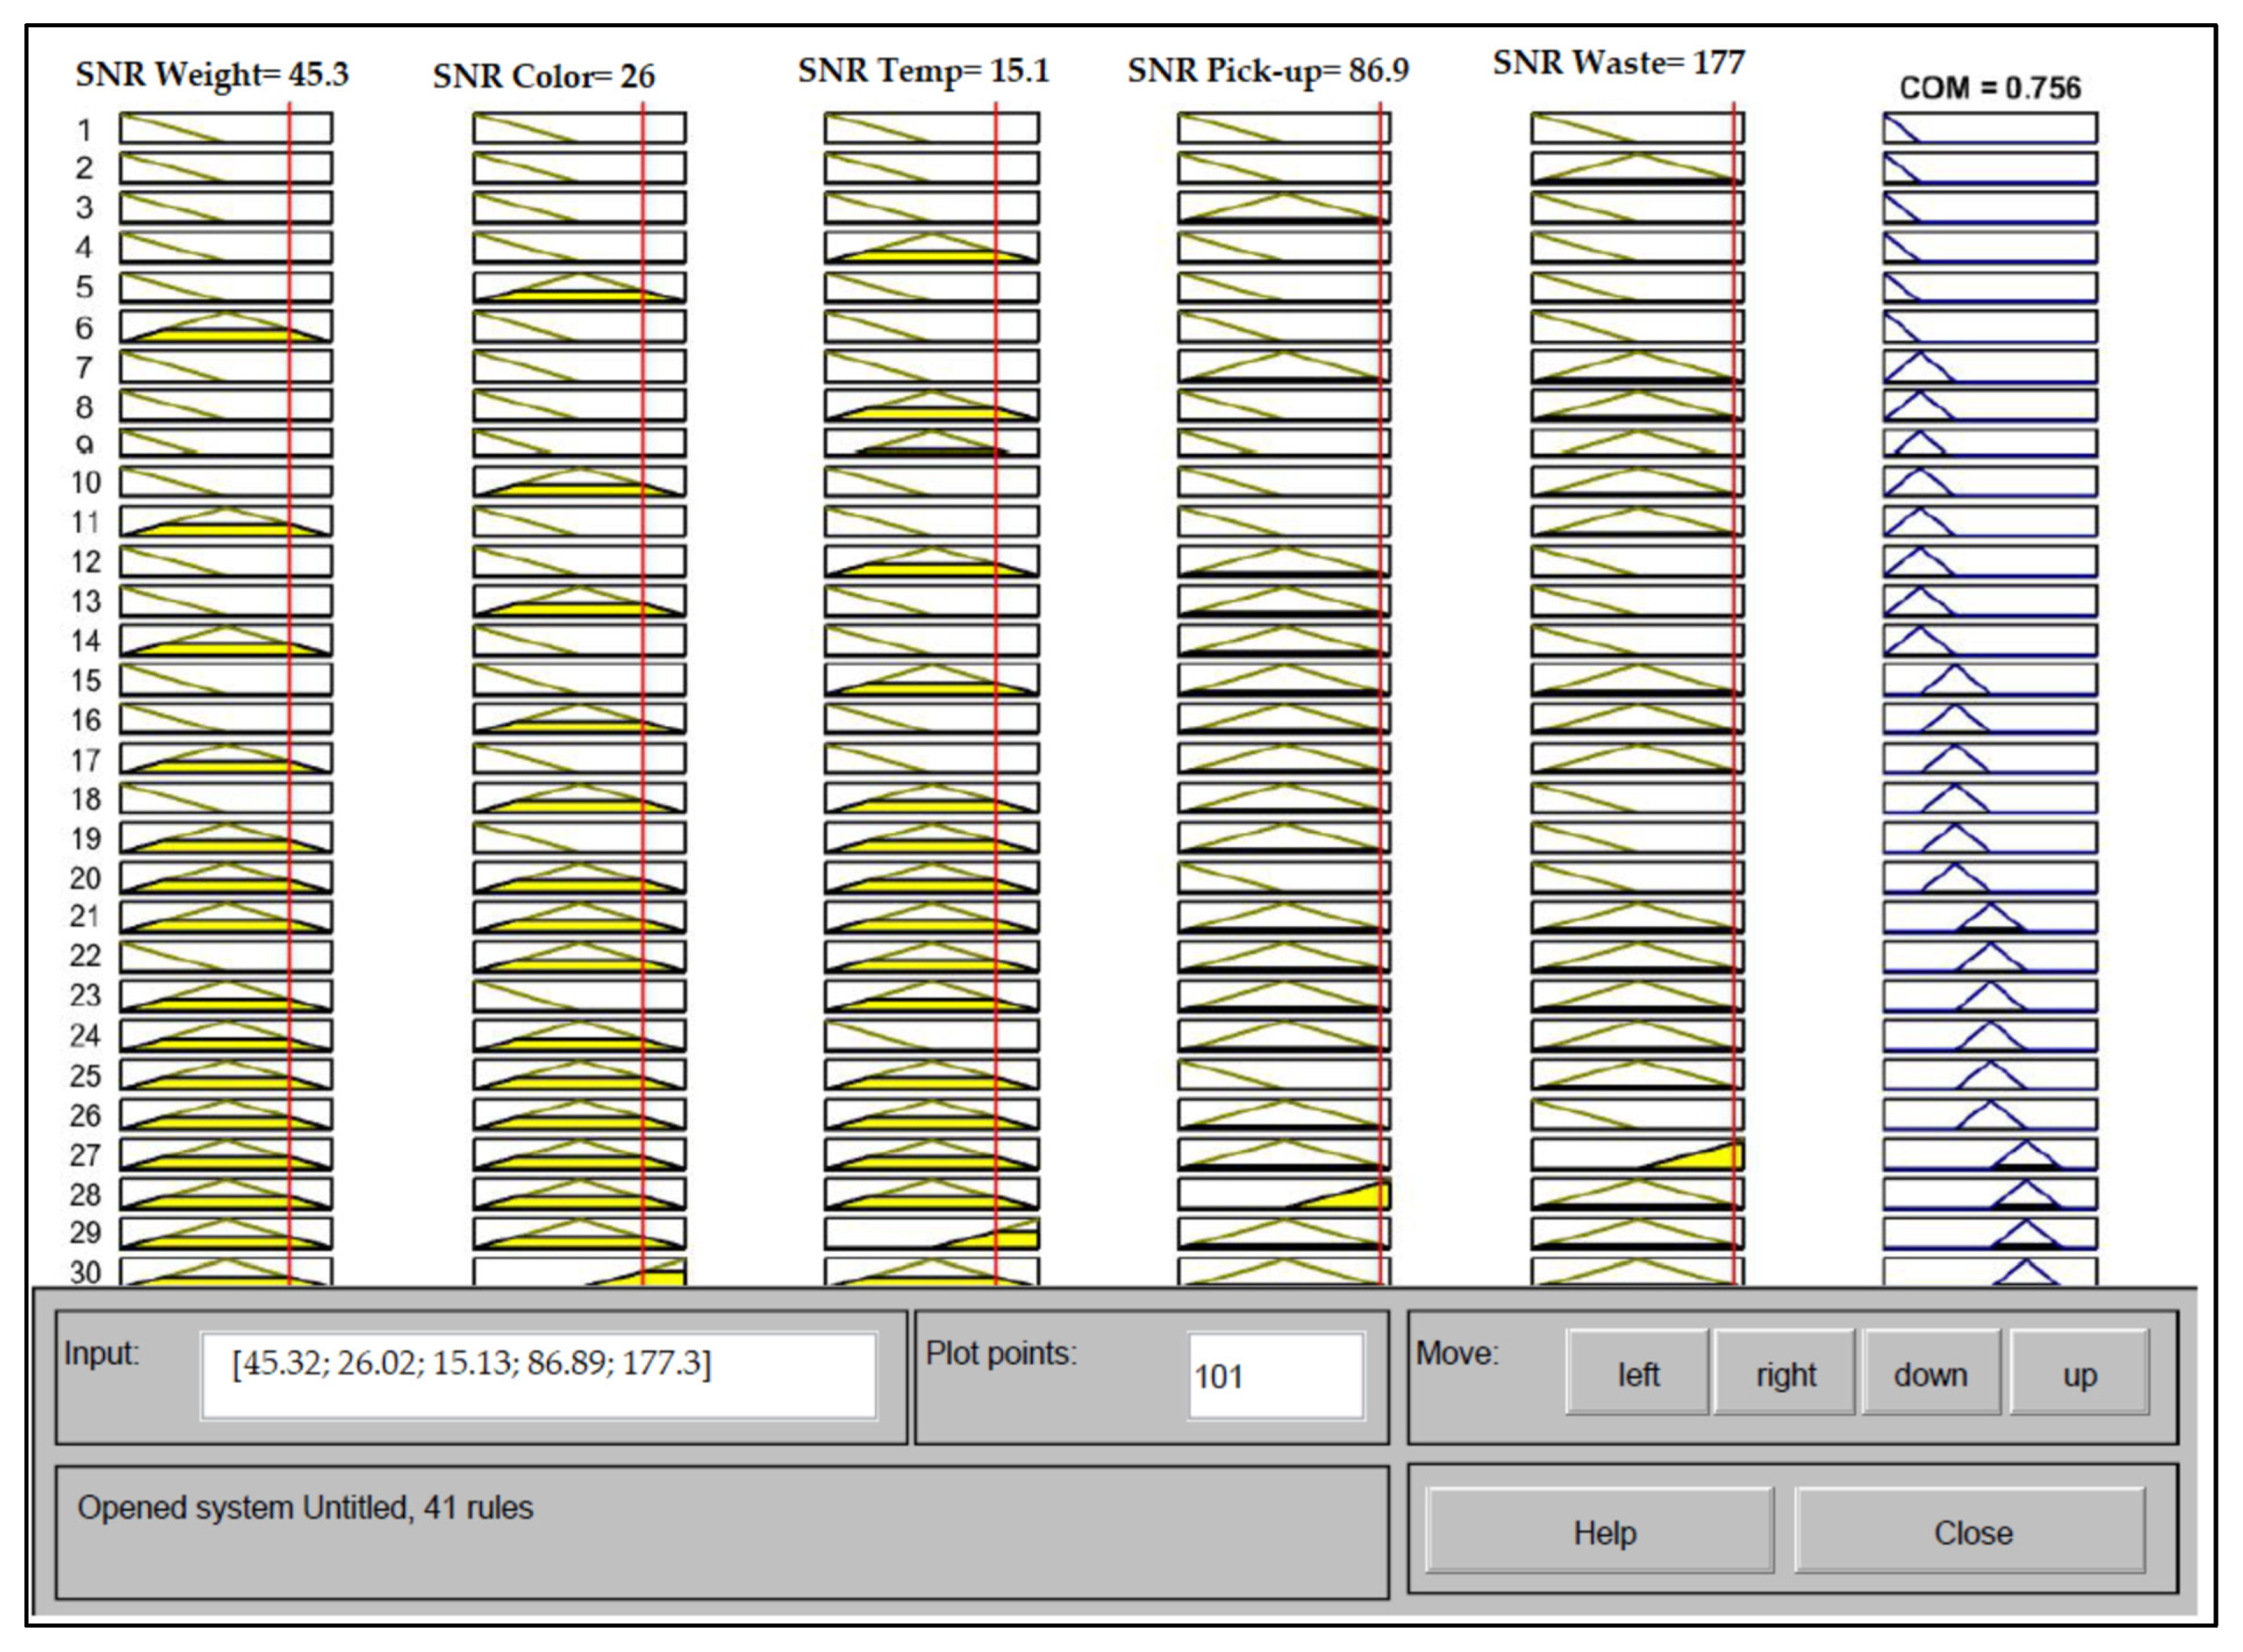Click red input line in SNR Temp column
Viewport: 2243px width, 1652px height.
point(996,700)
